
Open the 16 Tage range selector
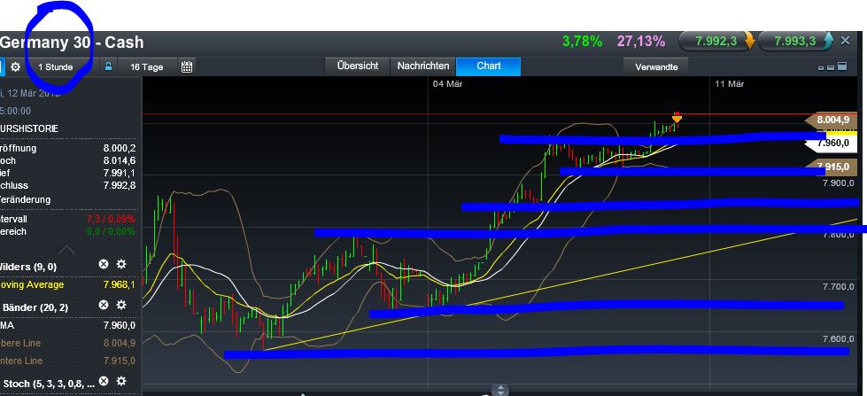click(146, 67)
